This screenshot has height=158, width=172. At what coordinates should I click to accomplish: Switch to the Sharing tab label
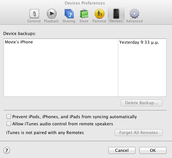tap(69, 21)
